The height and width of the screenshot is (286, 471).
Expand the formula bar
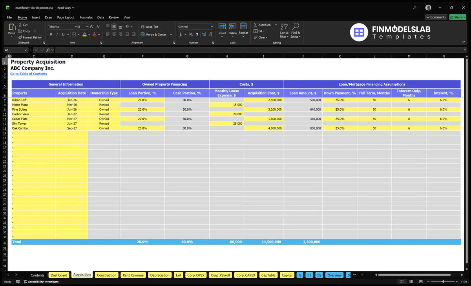tap(465, 50)
